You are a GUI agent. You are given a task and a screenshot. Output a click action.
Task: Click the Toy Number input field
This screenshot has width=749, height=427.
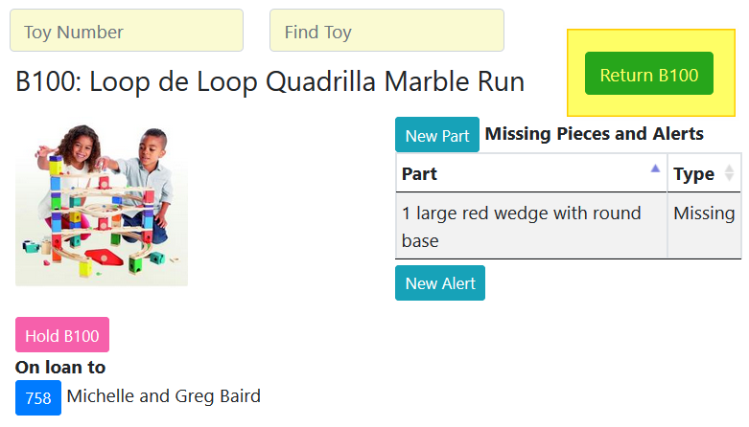(127, 31)
